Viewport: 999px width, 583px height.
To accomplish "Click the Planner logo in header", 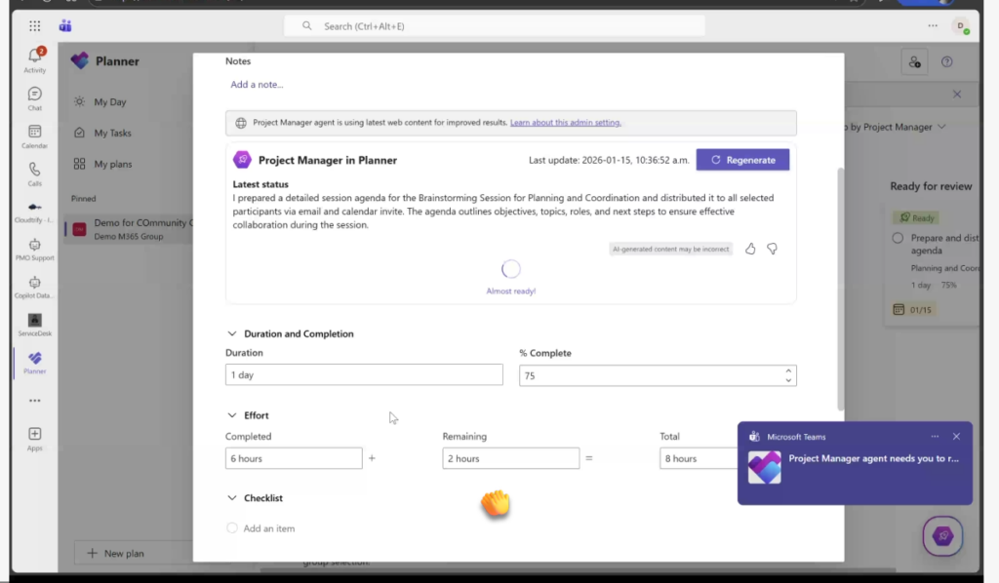I will click(80, 61).
